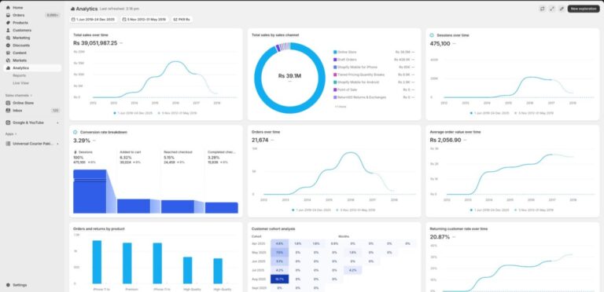Click the Sessions funnel bar
This screenshot has height=292, width=604.
point(90,192)
